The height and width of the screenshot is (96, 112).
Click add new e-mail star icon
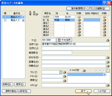108,71
